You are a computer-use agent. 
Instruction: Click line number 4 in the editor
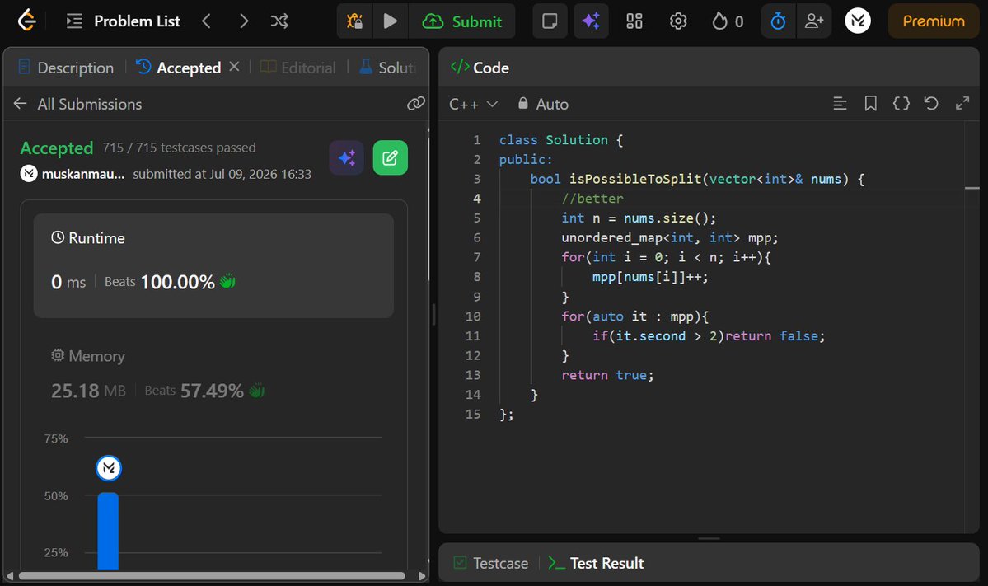click(477, 199)
